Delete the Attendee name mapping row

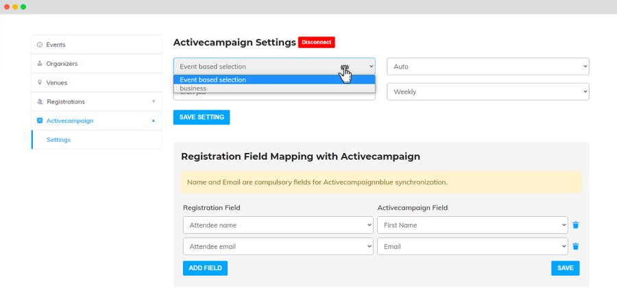click(x=575, y=225)
